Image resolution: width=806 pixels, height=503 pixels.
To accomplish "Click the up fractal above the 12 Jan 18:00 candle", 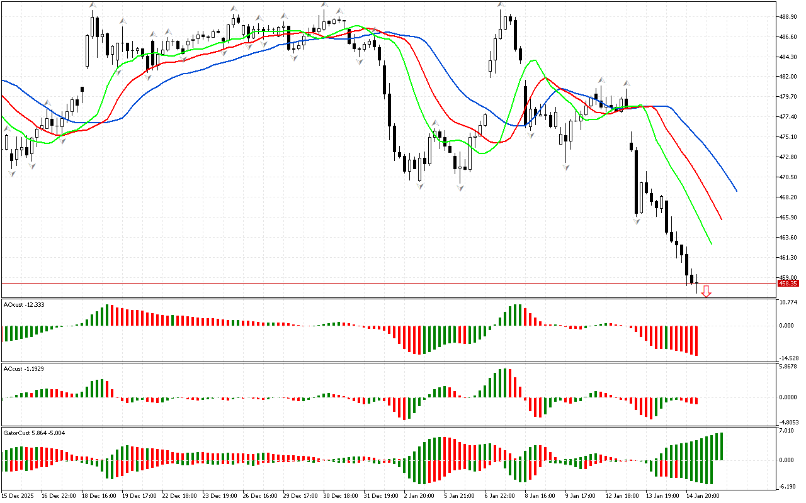I will pyautogui.click(x=627, y=83).
